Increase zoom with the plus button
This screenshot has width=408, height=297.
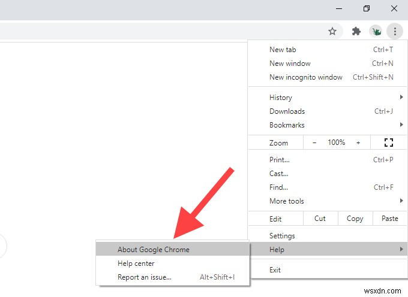(358, 143)
